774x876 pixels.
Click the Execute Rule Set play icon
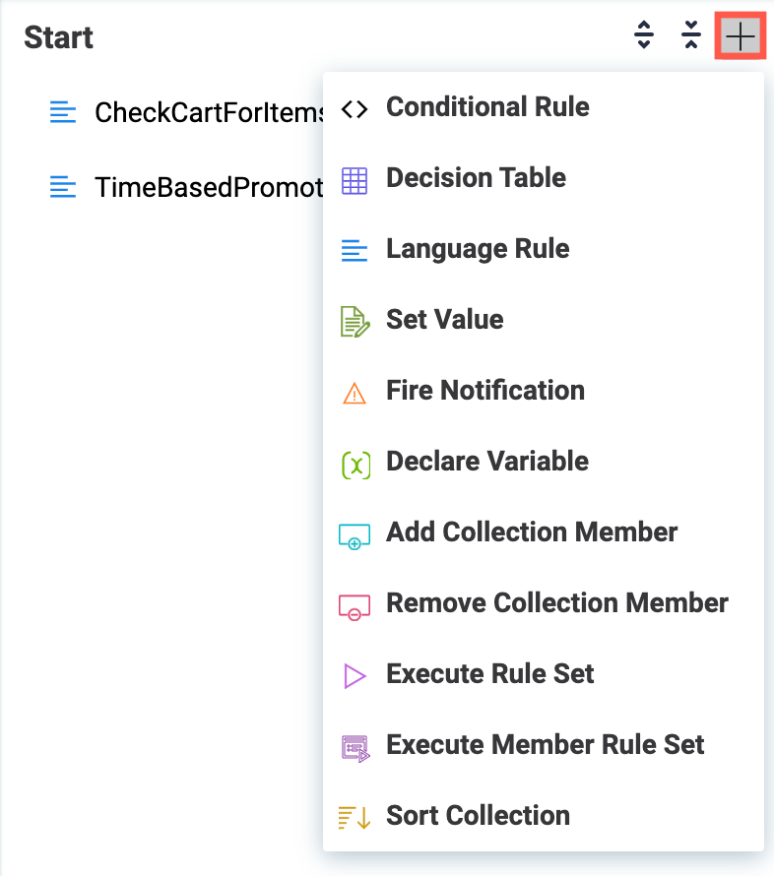(355, 676)
